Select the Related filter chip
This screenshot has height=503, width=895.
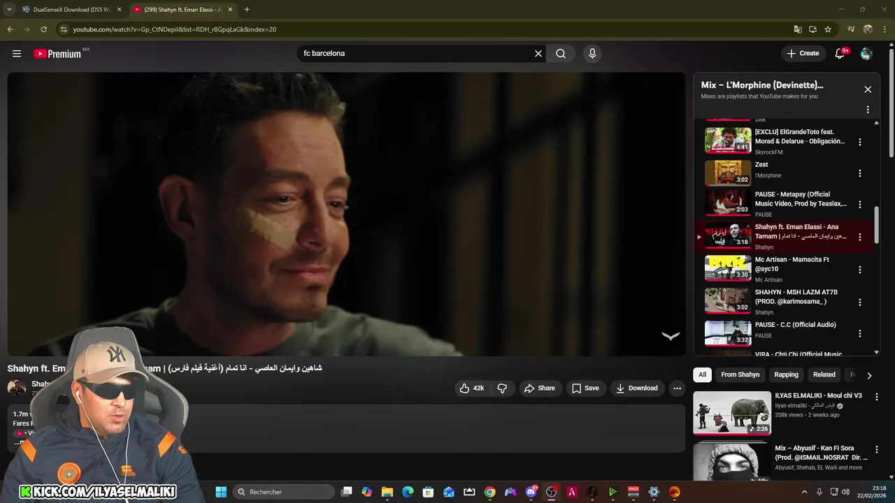pyautogui.click(x=824, y=375)
